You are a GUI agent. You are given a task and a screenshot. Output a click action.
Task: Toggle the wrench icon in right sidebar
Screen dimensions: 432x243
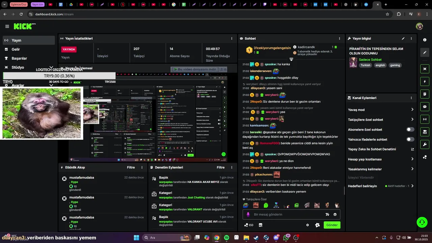425,144
